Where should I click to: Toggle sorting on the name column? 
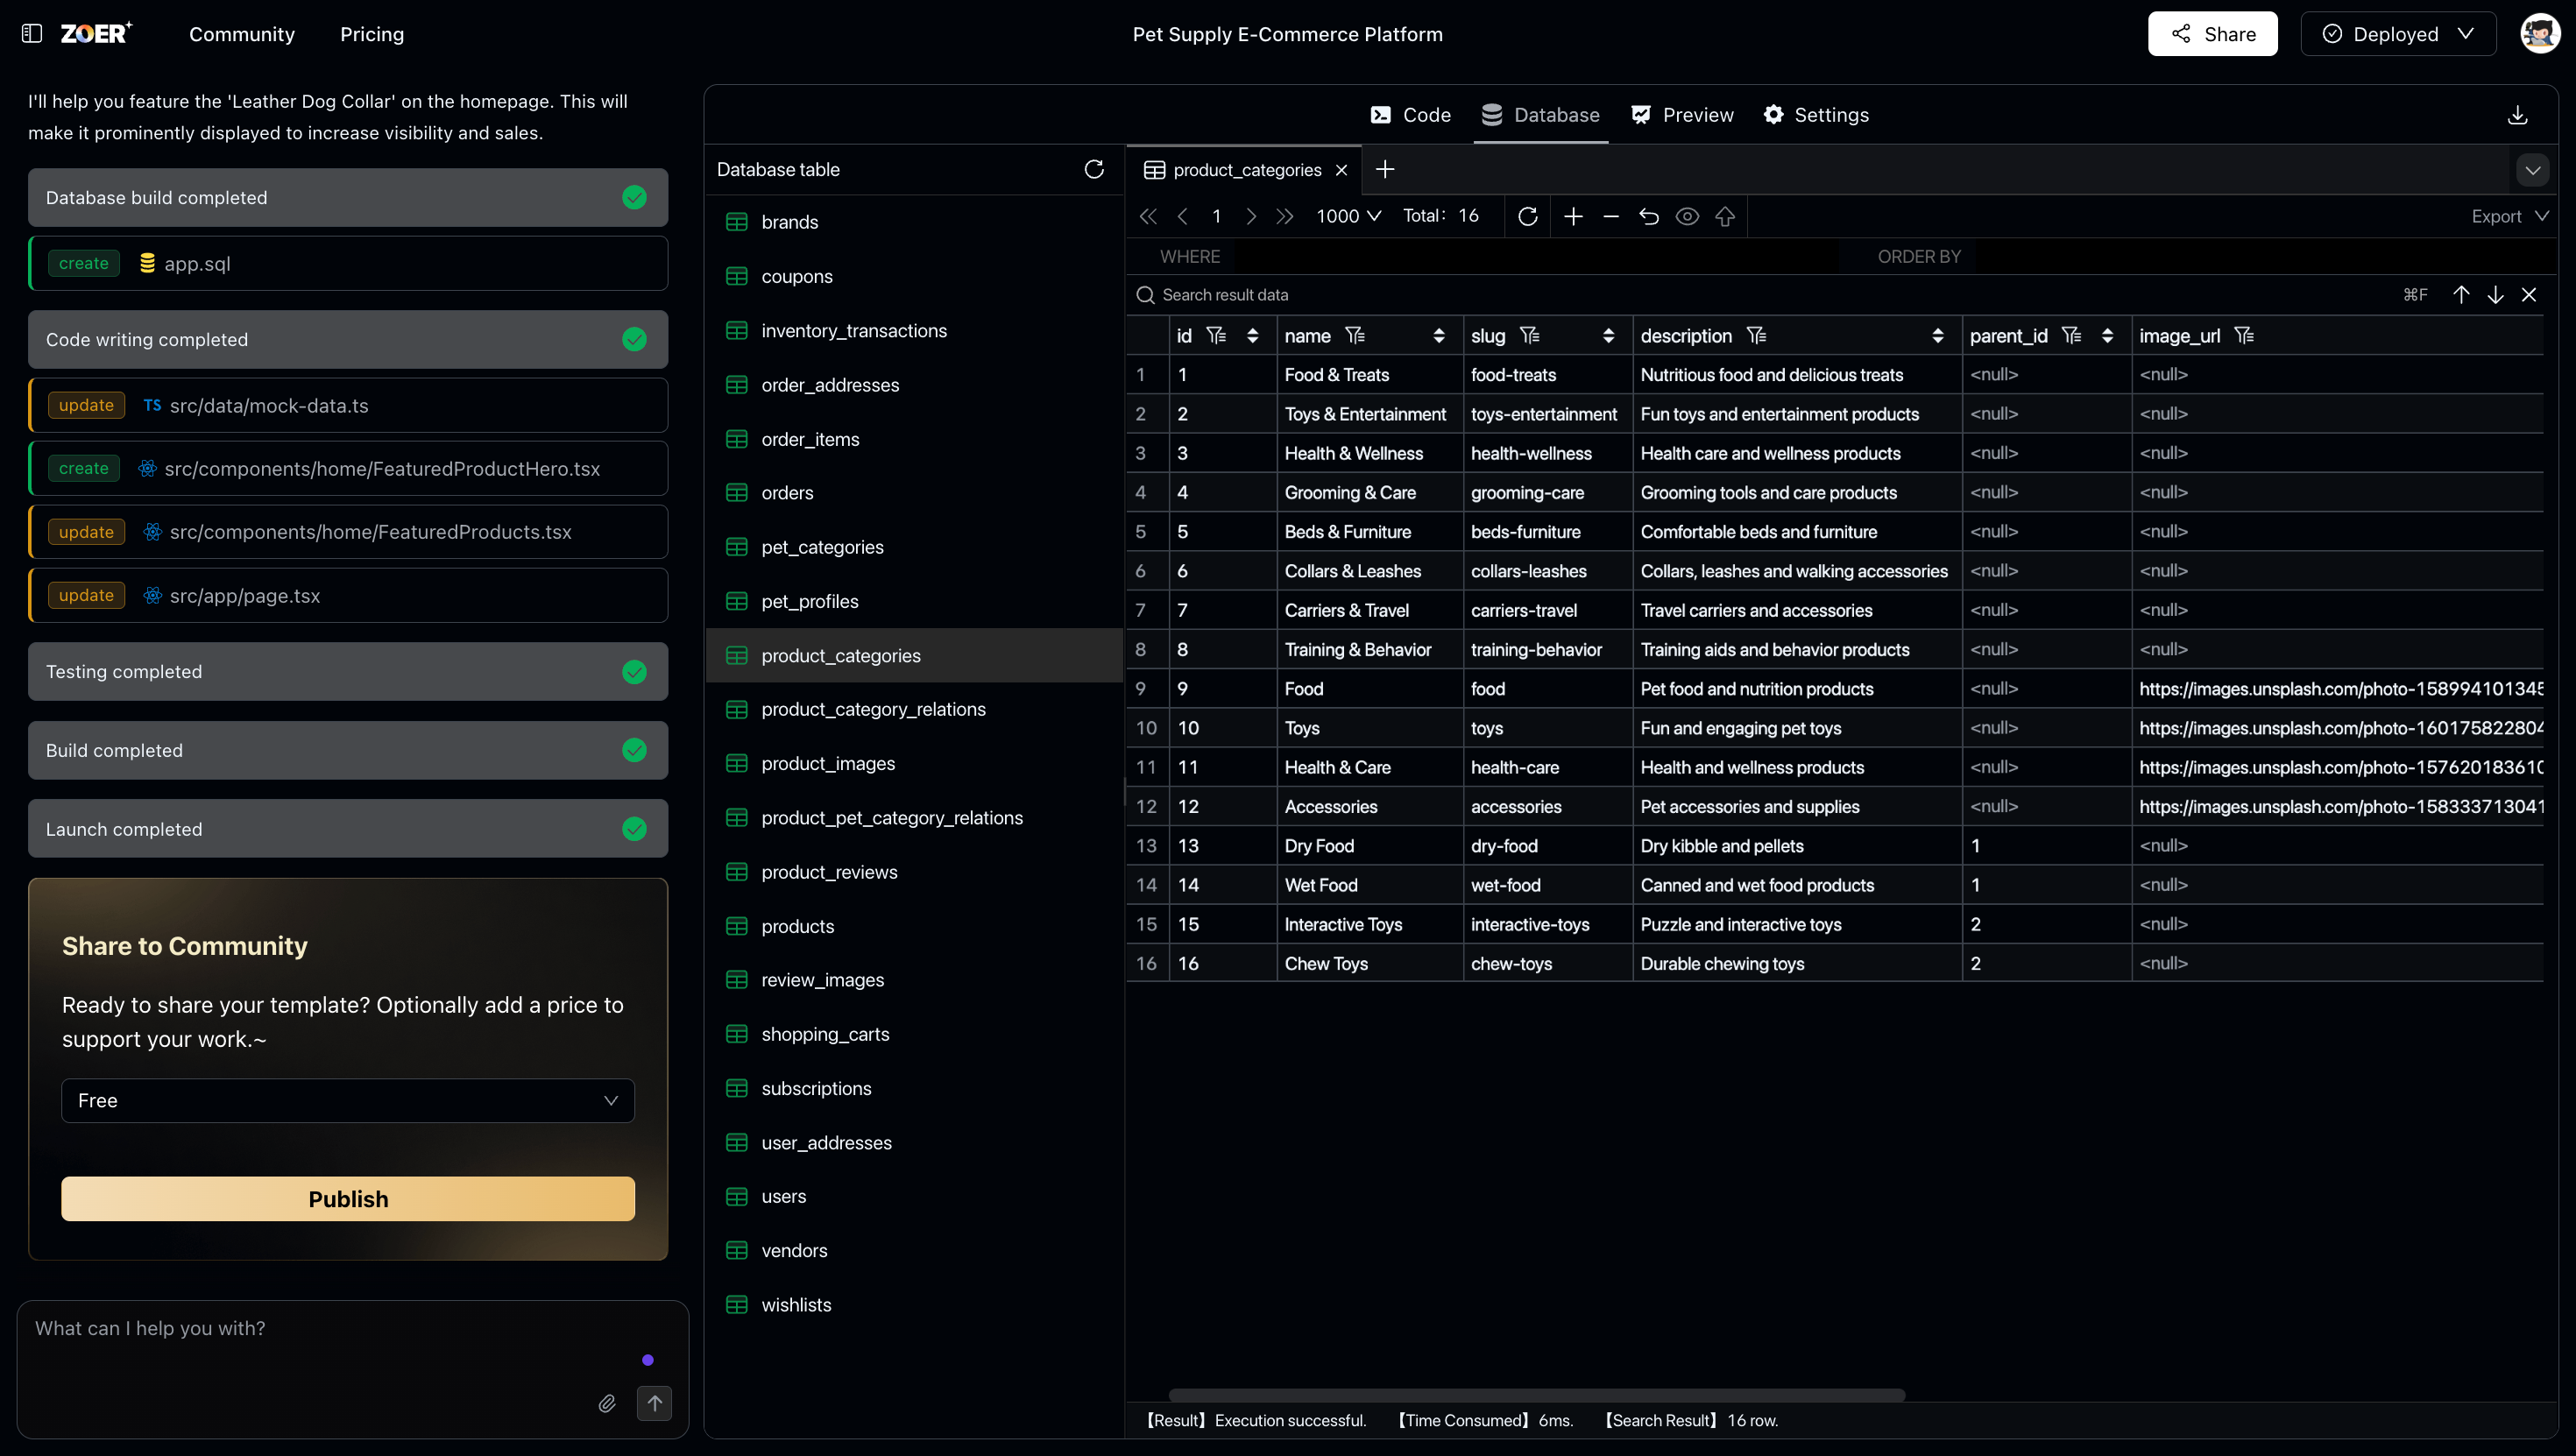click(x=1440, y=335)
